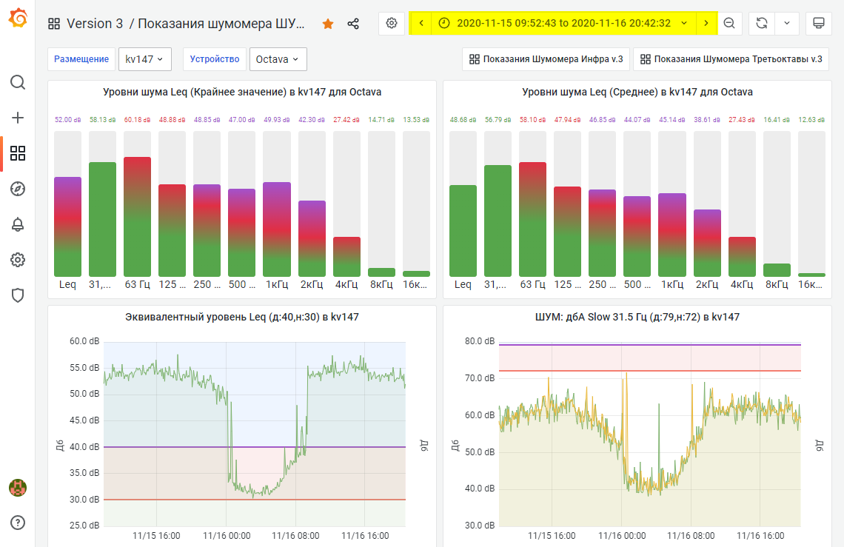
Task: Click the Grafana logo home icon
Action: point(18,19)
